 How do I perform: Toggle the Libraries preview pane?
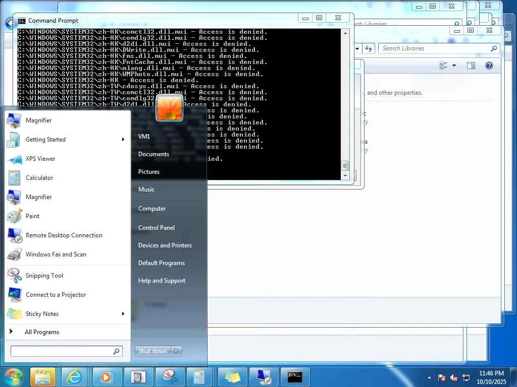pos(471,66)
